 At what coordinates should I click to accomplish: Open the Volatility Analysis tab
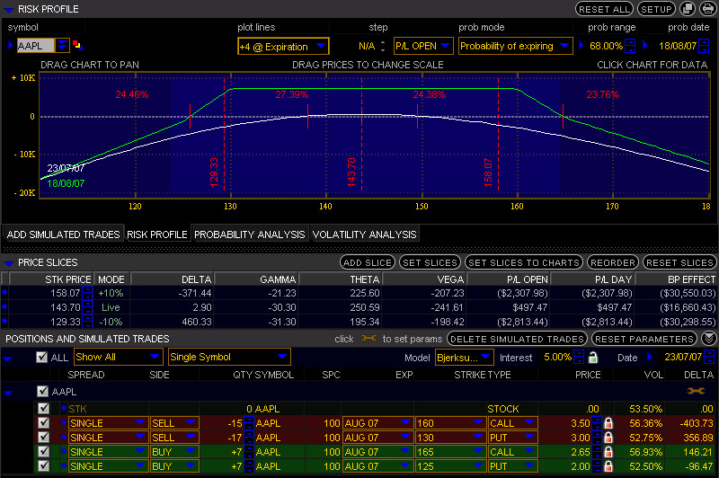click(365, 234)
